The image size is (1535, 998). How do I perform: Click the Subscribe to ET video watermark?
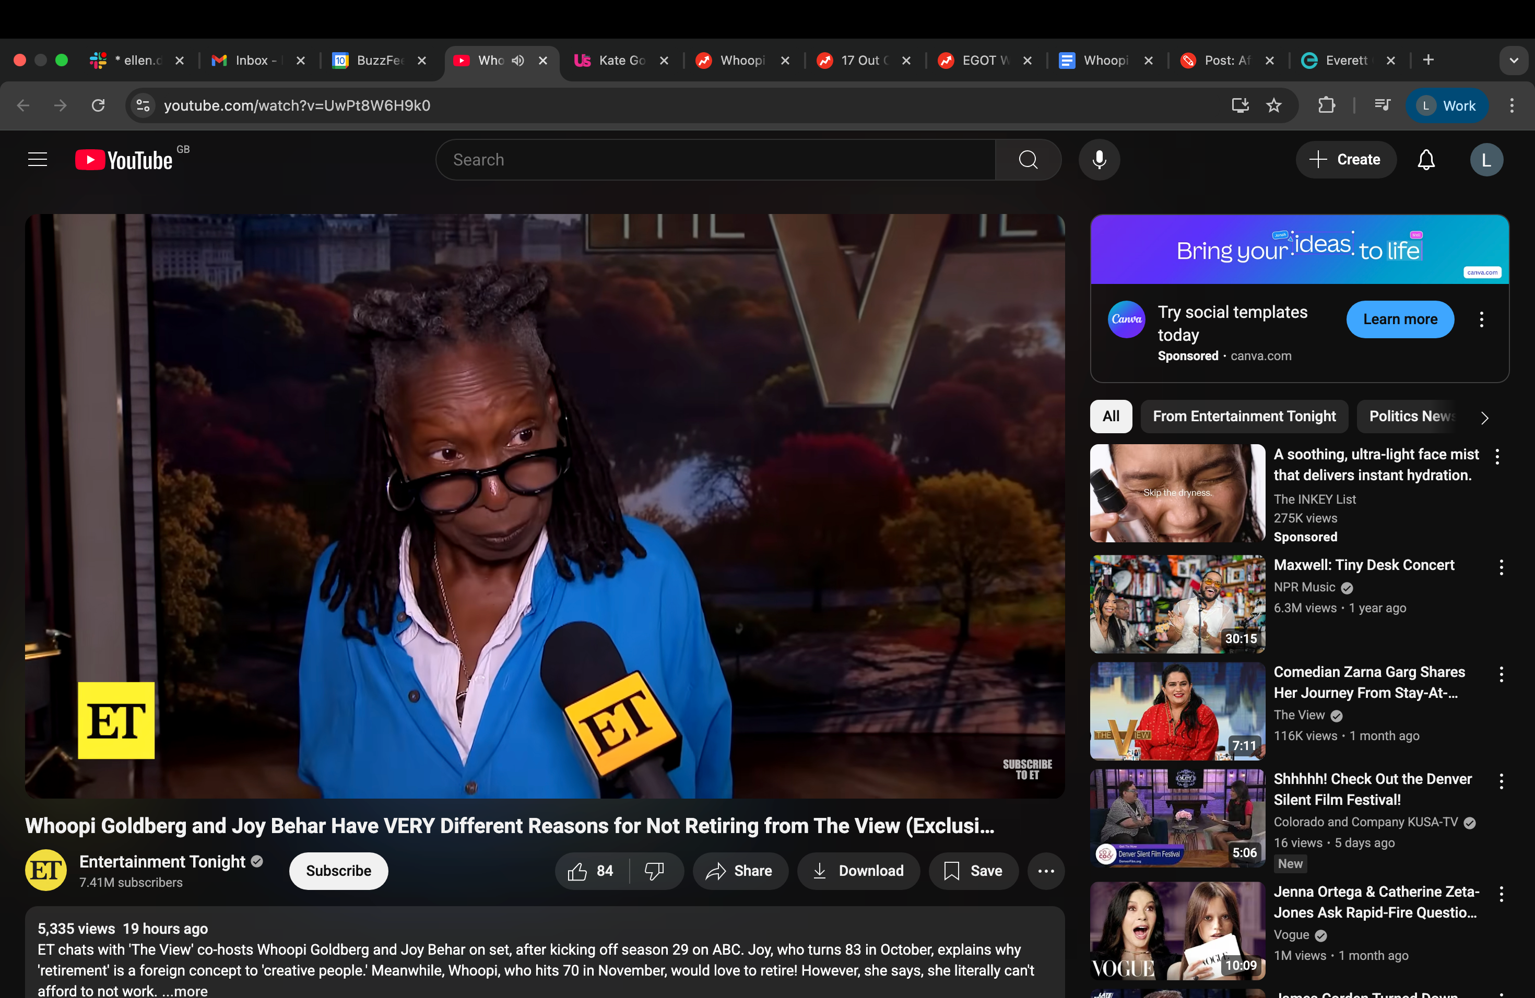[1028, 769]
